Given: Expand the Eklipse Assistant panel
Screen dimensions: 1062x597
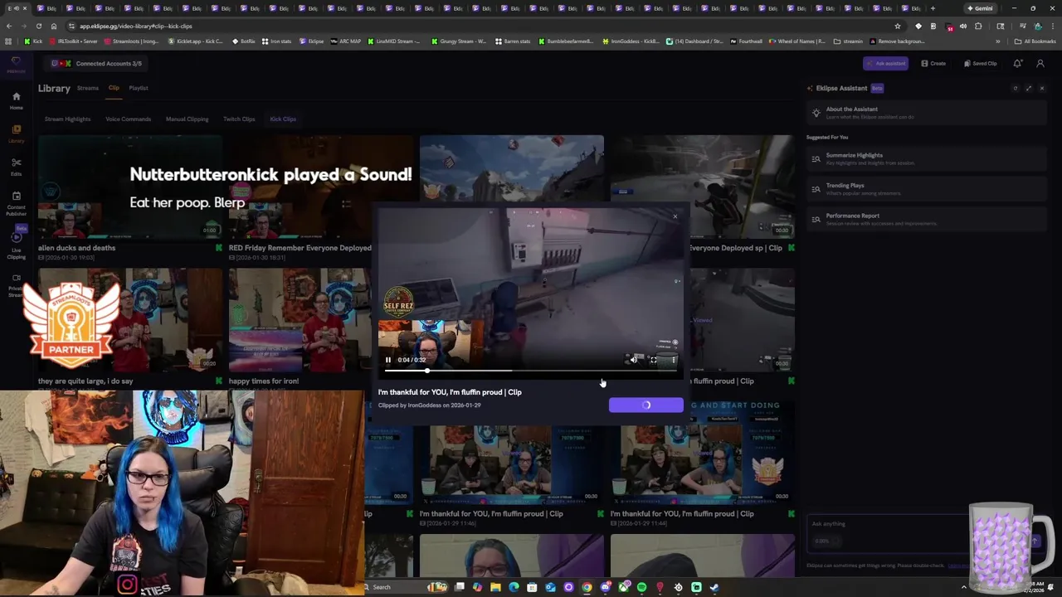Looking at the screenshot, I should pyautogui.click(x=1029, y=89).
